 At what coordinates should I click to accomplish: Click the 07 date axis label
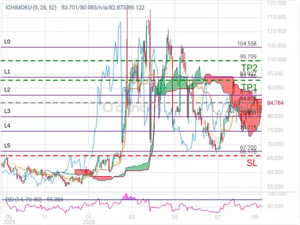point(217,217)
